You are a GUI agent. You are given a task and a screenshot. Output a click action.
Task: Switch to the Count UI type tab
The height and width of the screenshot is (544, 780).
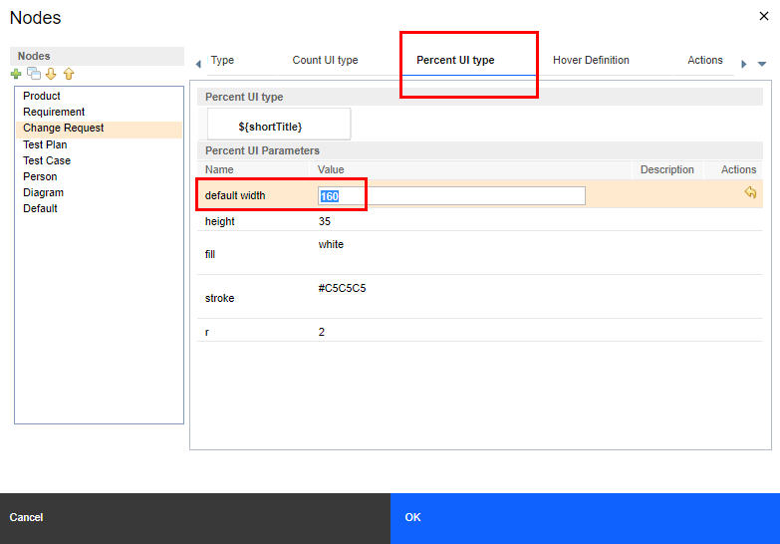click(325, 61)
